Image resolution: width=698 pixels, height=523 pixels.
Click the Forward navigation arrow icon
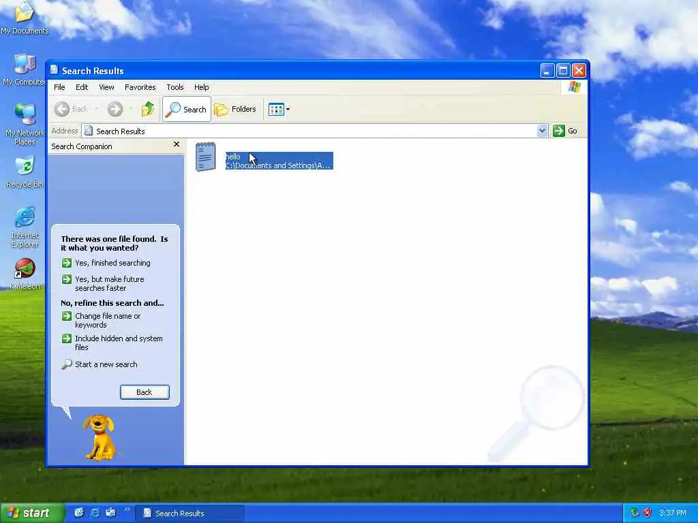115,109
